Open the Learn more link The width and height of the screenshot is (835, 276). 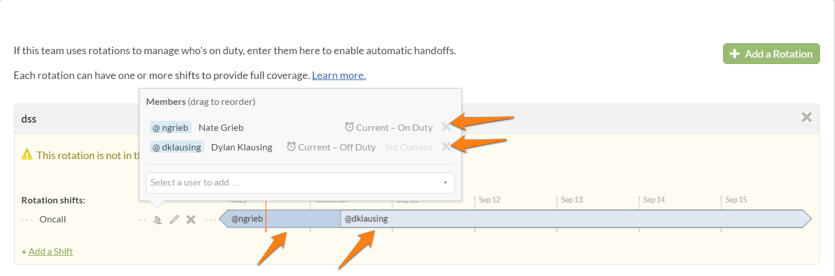pos(338,75)
